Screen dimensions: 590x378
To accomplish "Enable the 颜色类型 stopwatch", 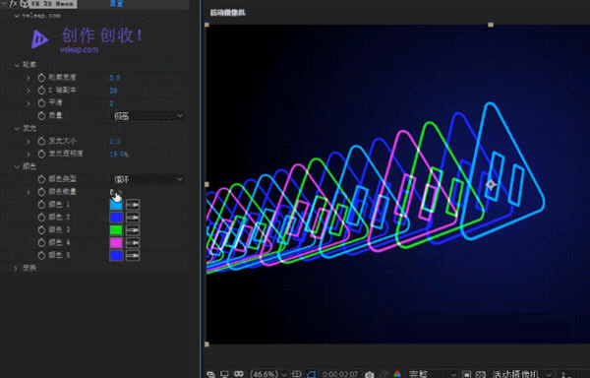I will coord(41,179).
